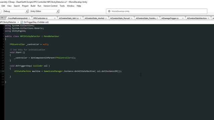Close the AIZombieState_Idle1.cs tab
214x120 pixels.
(80, 18)
